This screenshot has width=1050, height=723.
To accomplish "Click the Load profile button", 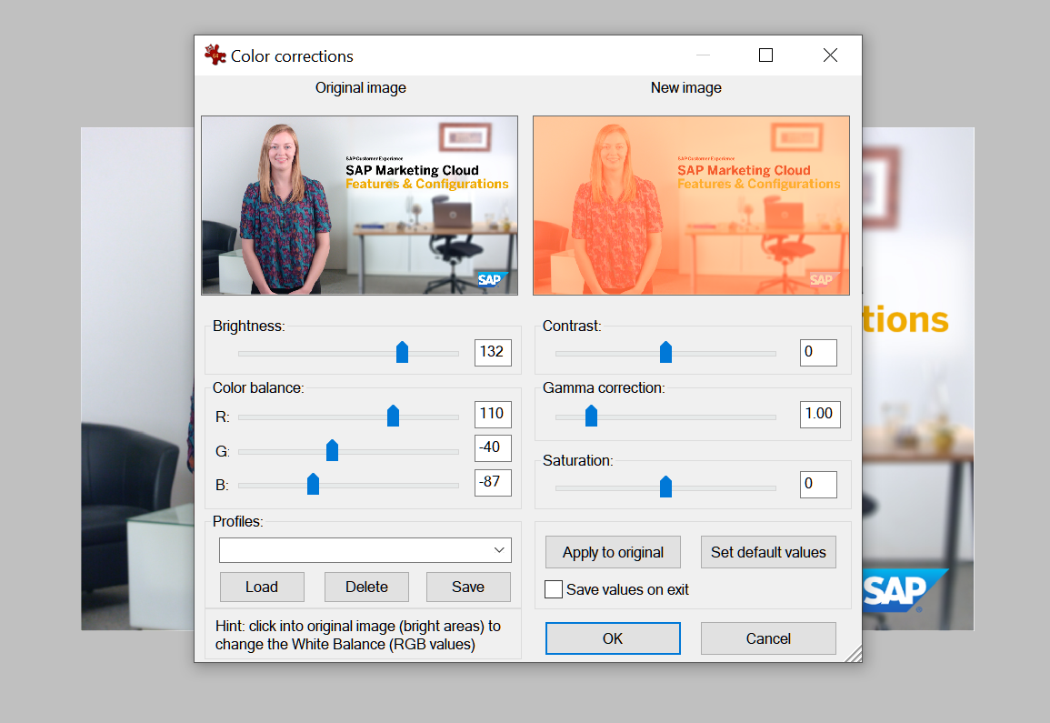I will (x=262, y=587).
